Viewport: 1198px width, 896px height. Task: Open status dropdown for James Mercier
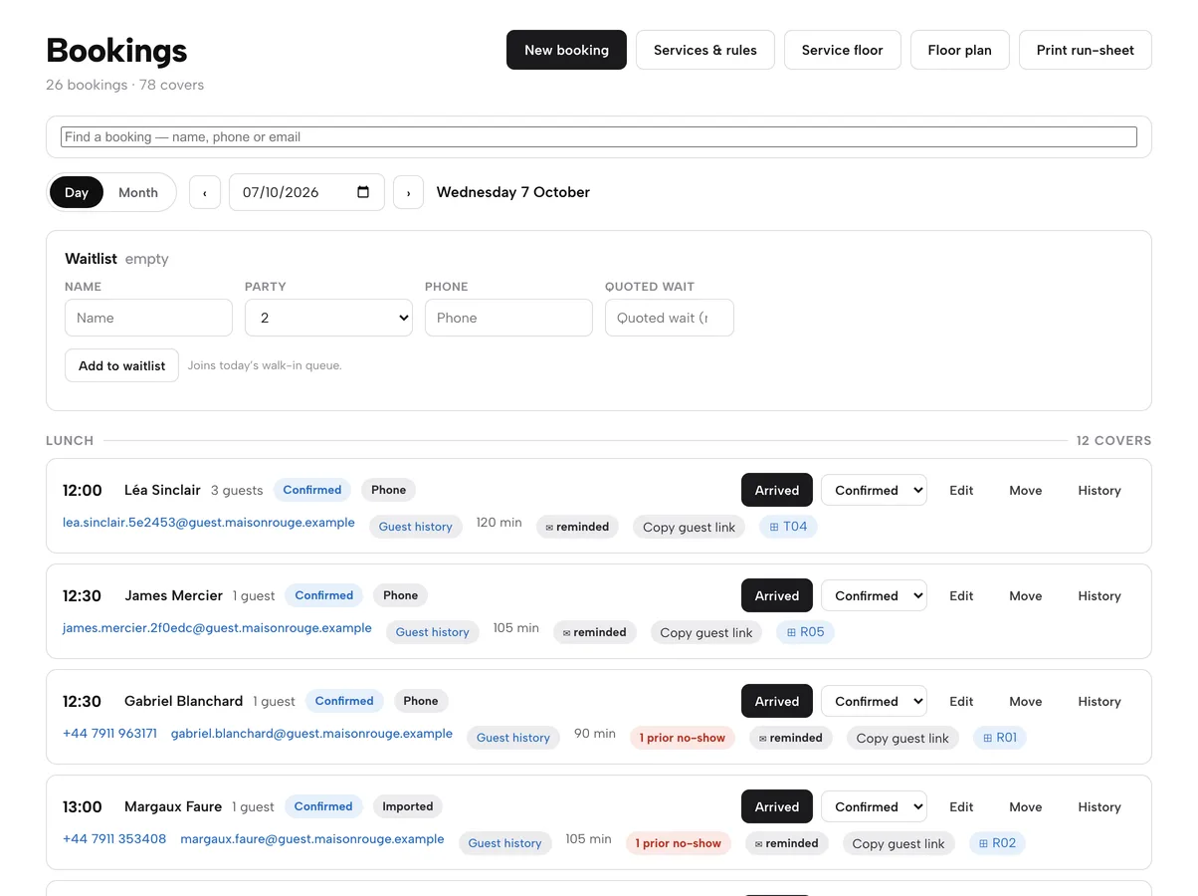(x=874, y=595)
